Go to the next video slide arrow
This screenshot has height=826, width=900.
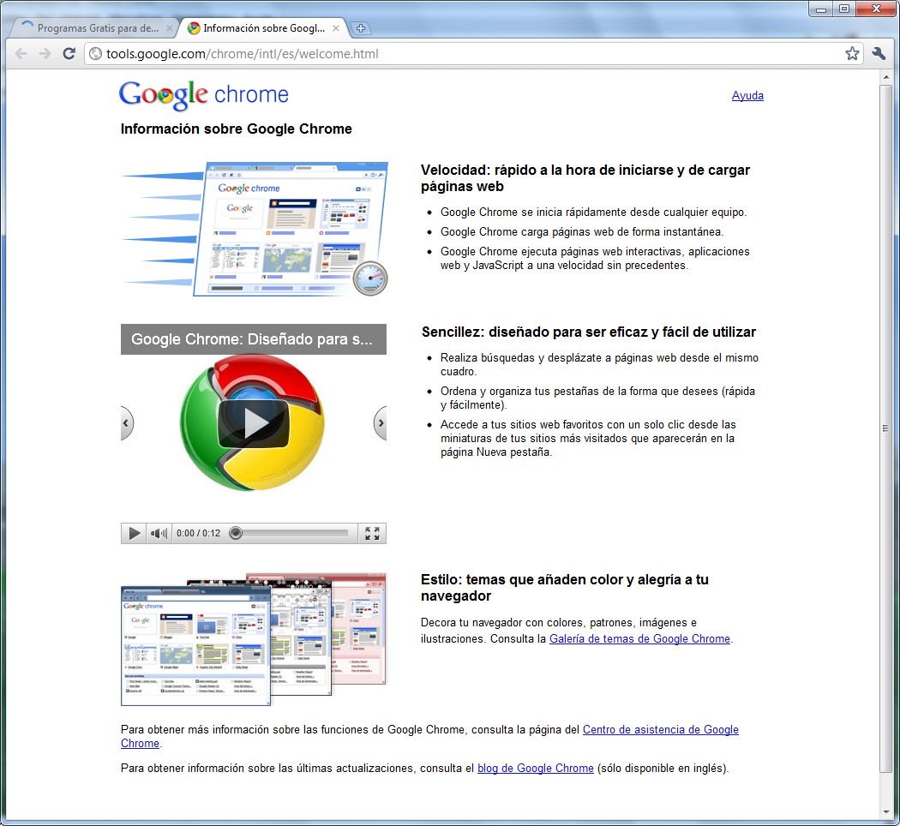point(380,423)
